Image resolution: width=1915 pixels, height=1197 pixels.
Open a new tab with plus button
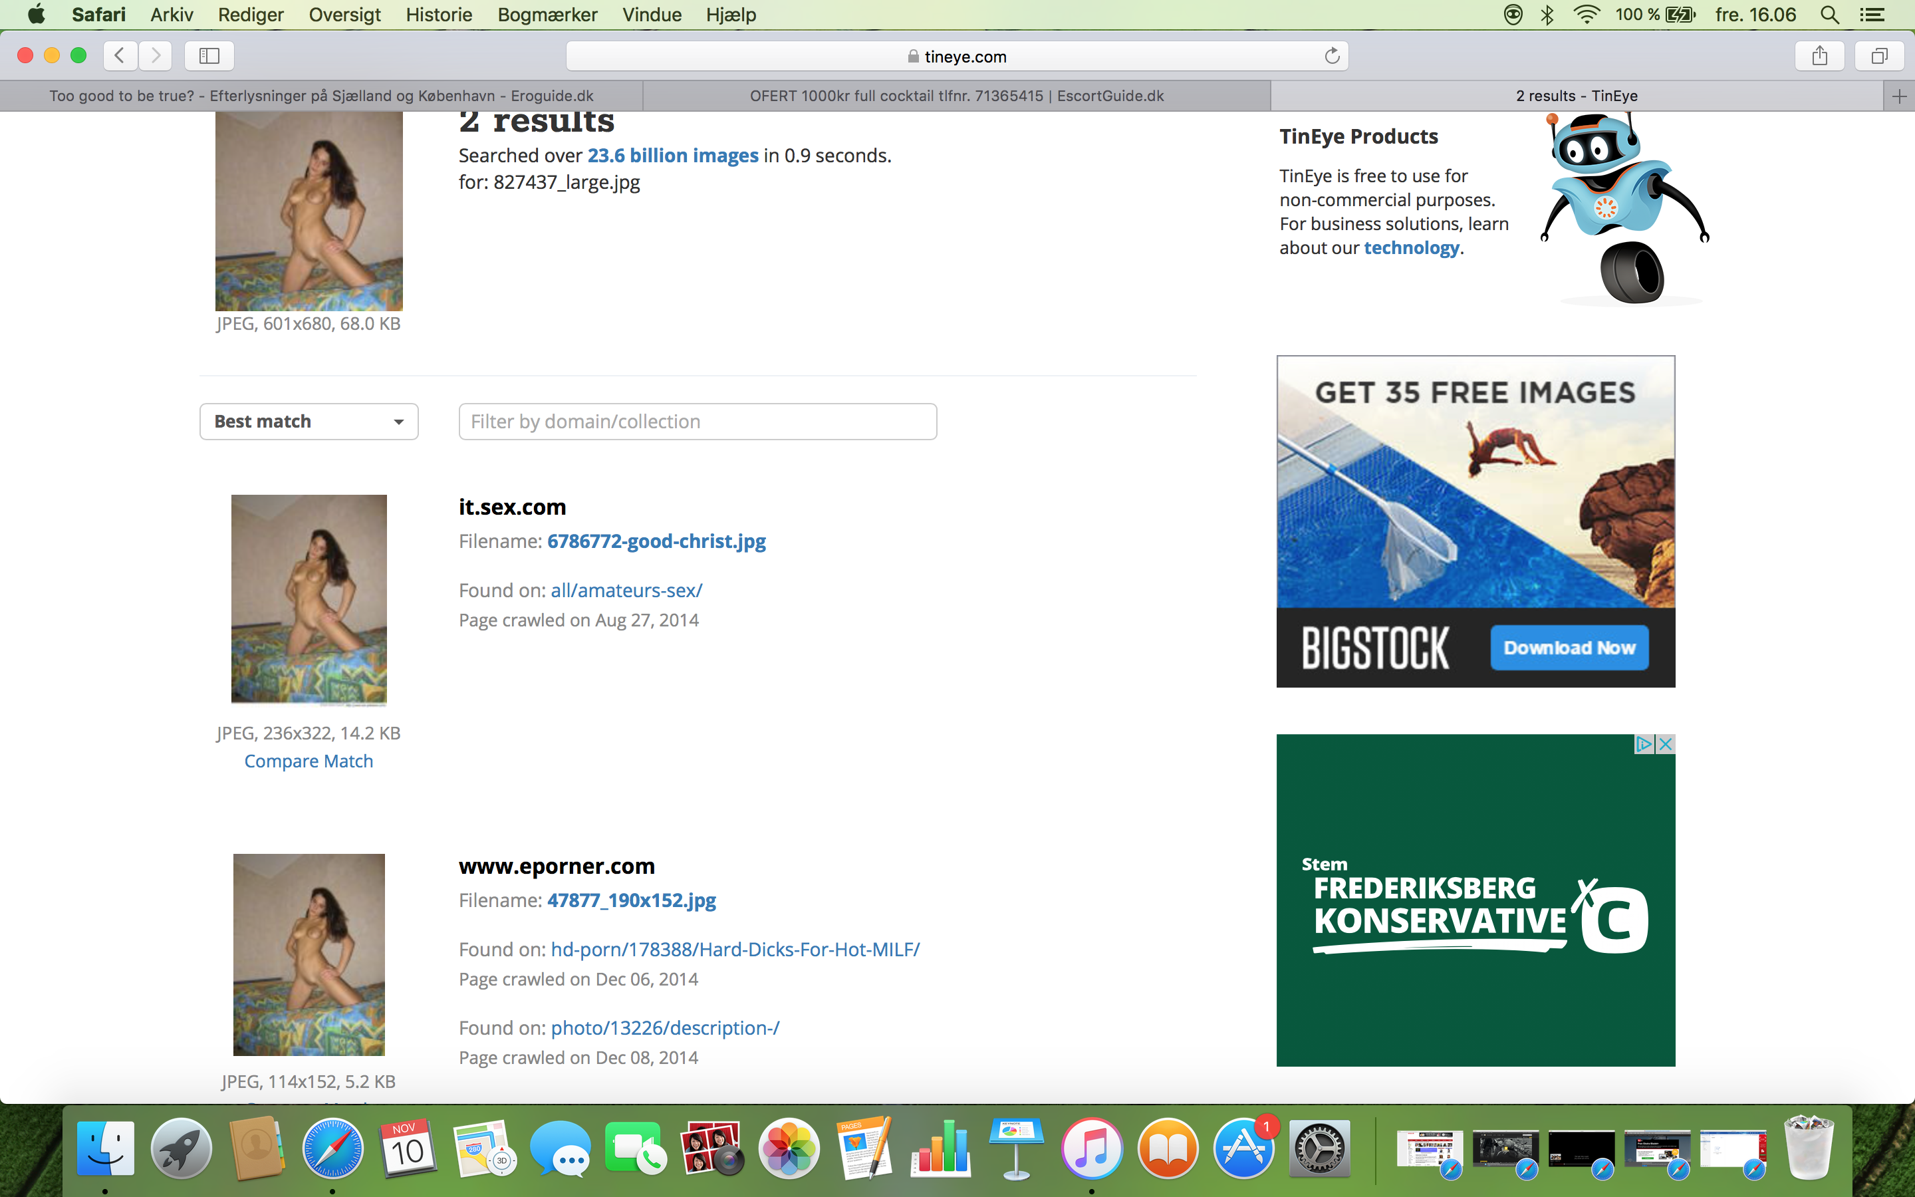[1899, 96]
